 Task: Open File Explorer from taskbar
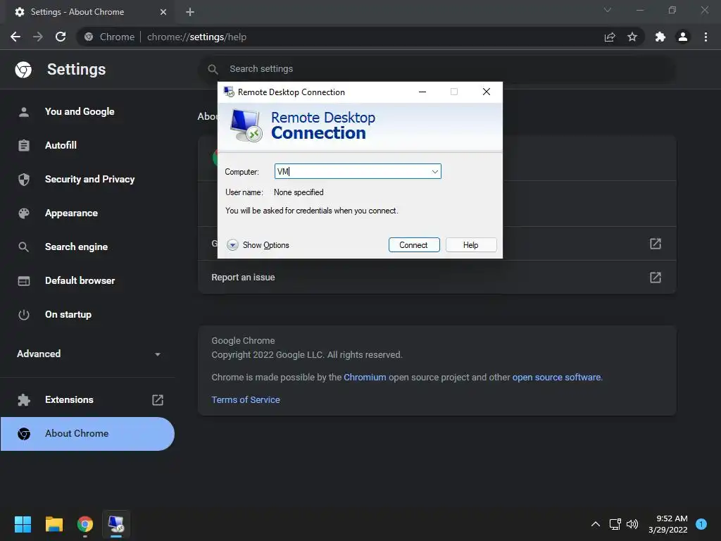(54, 524)
